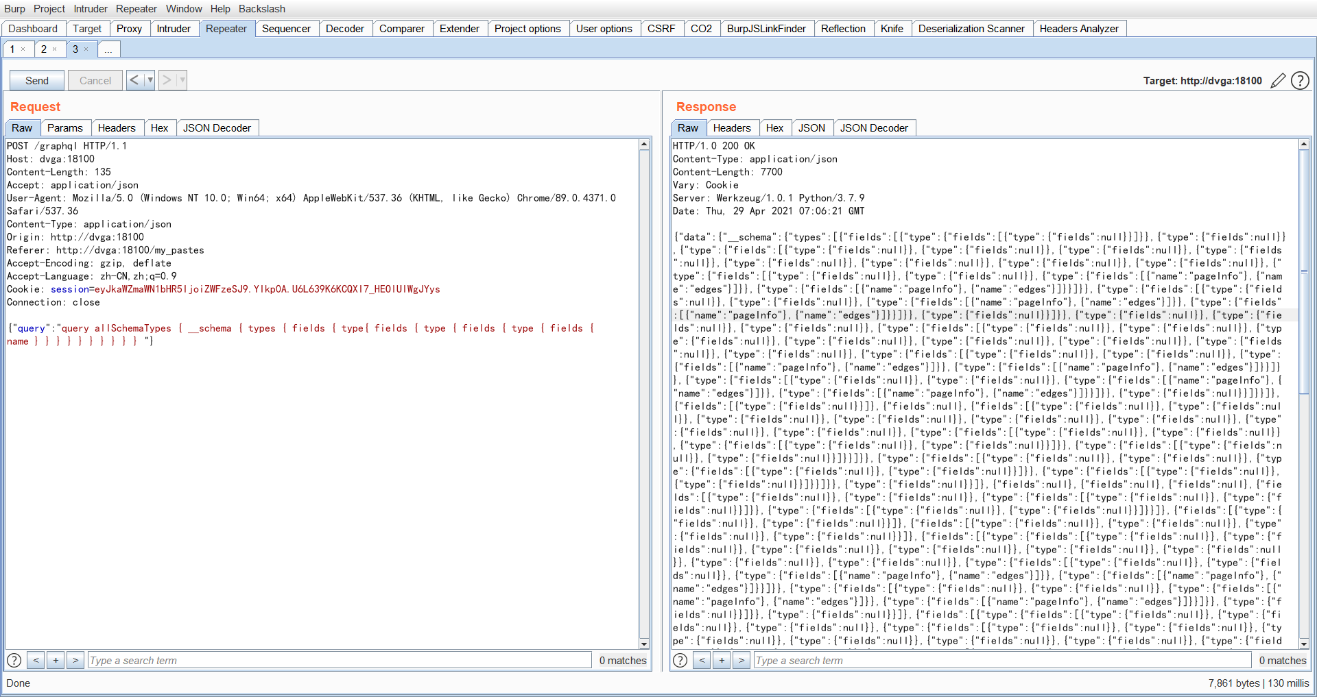
Task: Click request pane scroll down arrow
Action: click(x=644, y=644)
